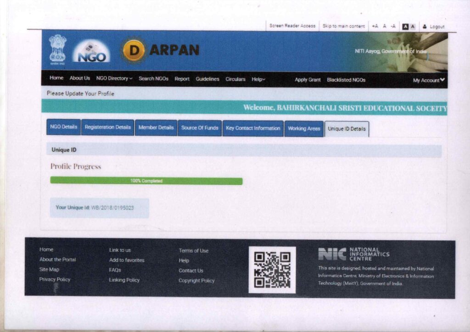Click the NGO logo image
Image resolution: width=470 pixels, height=332 pixels.
click(91, 51)
